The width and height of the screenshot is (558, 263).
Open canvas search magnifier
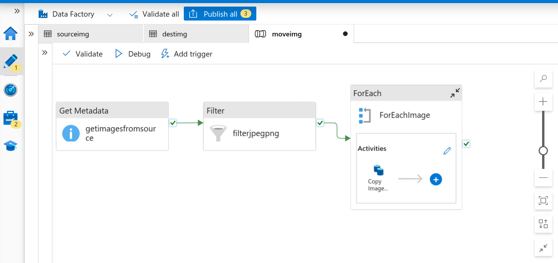543,79
